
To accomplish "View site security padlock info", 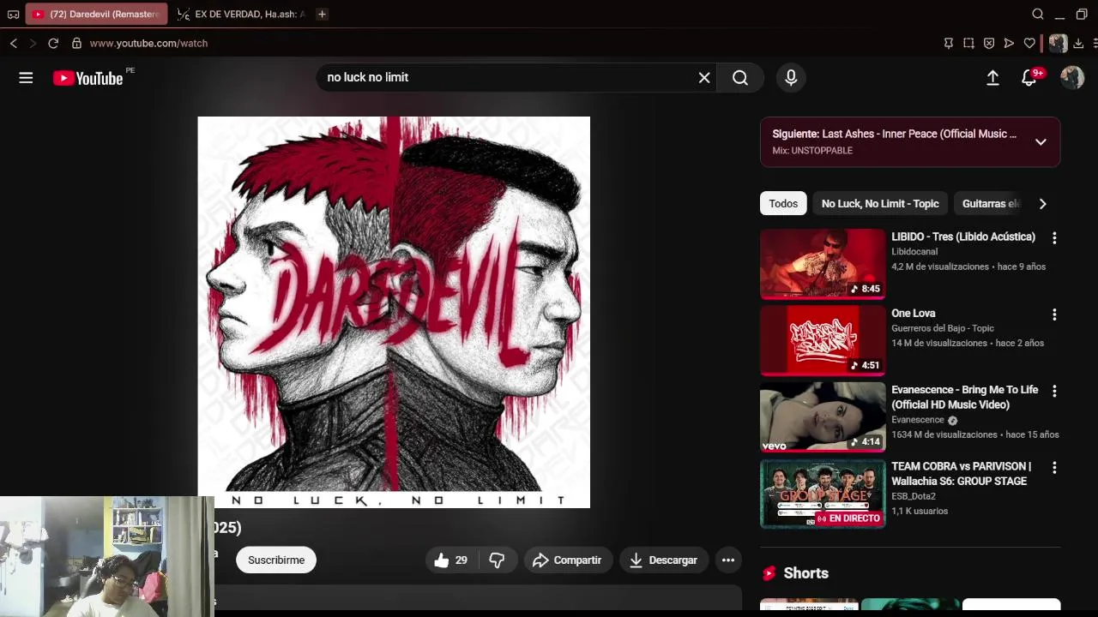I will (76, 43).
